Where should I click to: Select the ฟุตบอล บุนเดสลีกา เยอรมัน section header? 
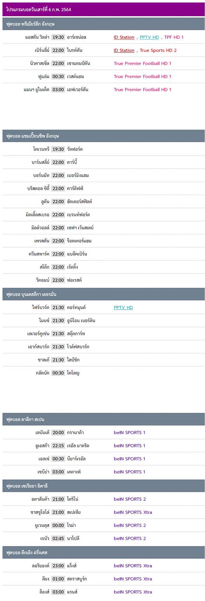coord(31,294)
